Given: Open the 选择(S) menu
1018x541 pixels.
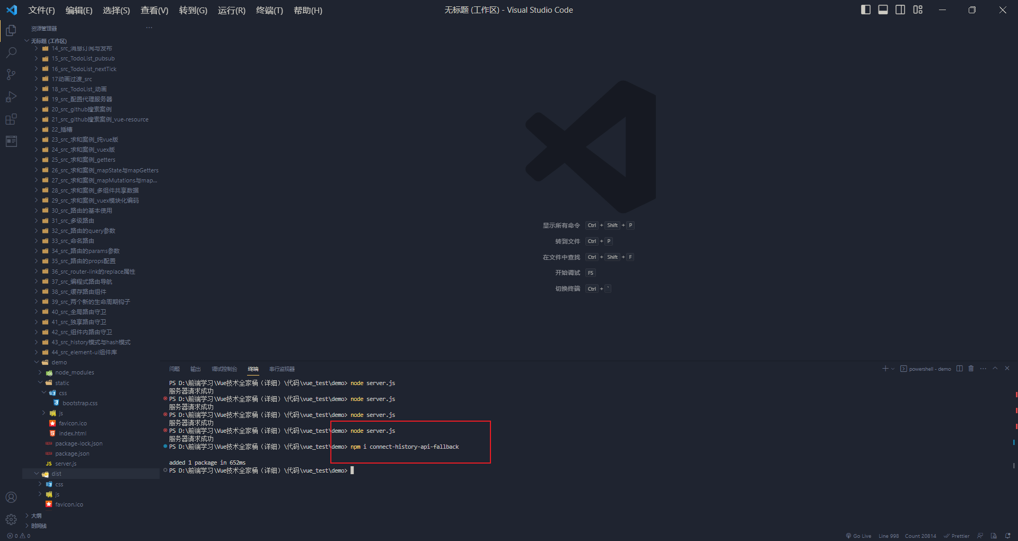Looking at the screenshot, I should pos(116,10).
